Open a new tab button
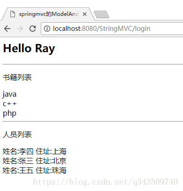The image size is (183, 191). click(101, 15)
